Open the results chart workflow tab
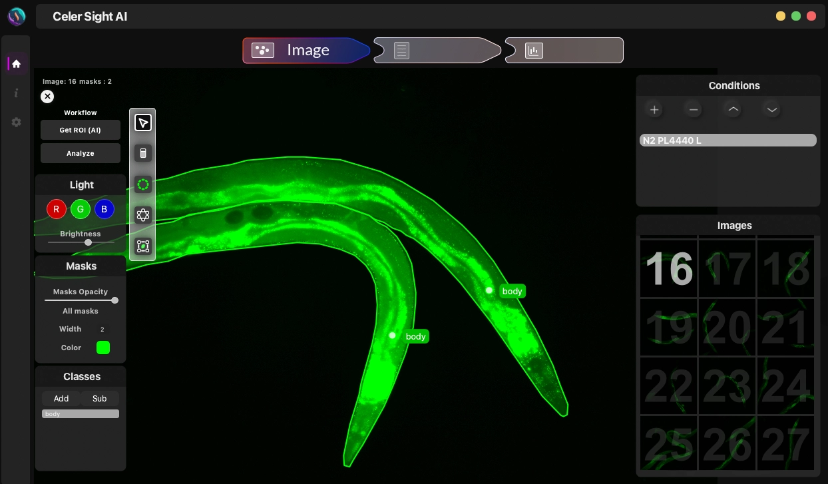 564,51
